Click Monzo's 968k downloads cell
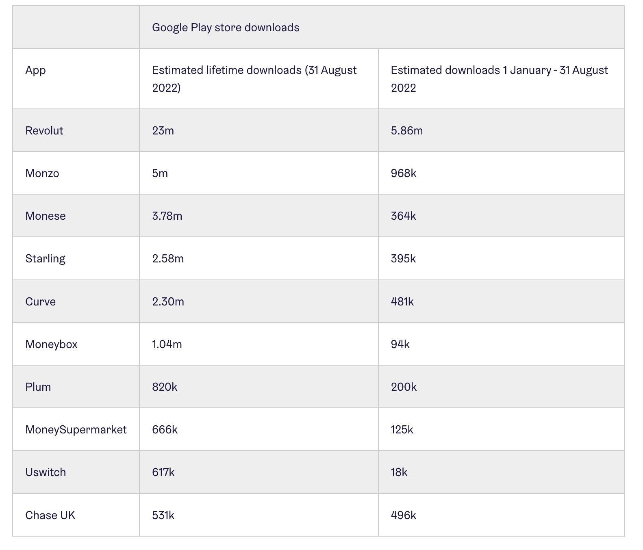Screen dimensions: 643x550 coord(501,173)
